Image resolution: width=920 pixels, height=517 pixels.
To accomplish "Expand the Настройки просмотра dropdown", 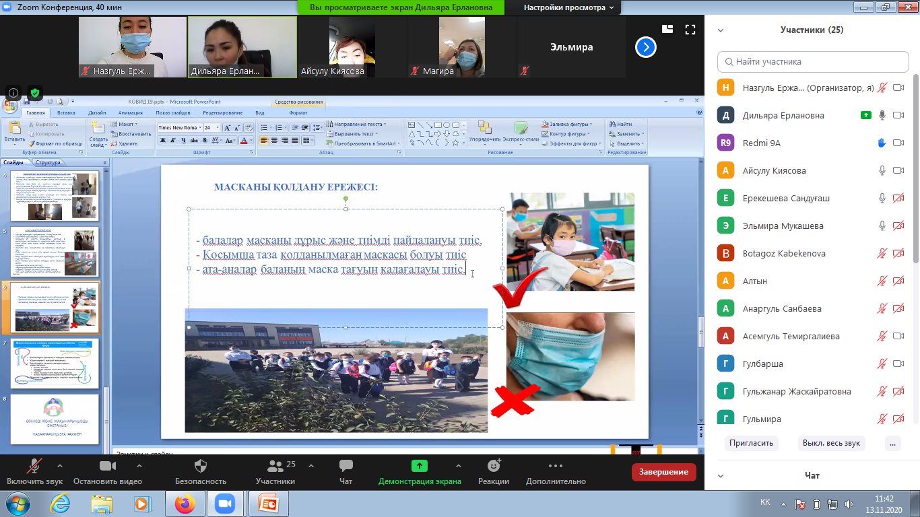I will (568, 7).
